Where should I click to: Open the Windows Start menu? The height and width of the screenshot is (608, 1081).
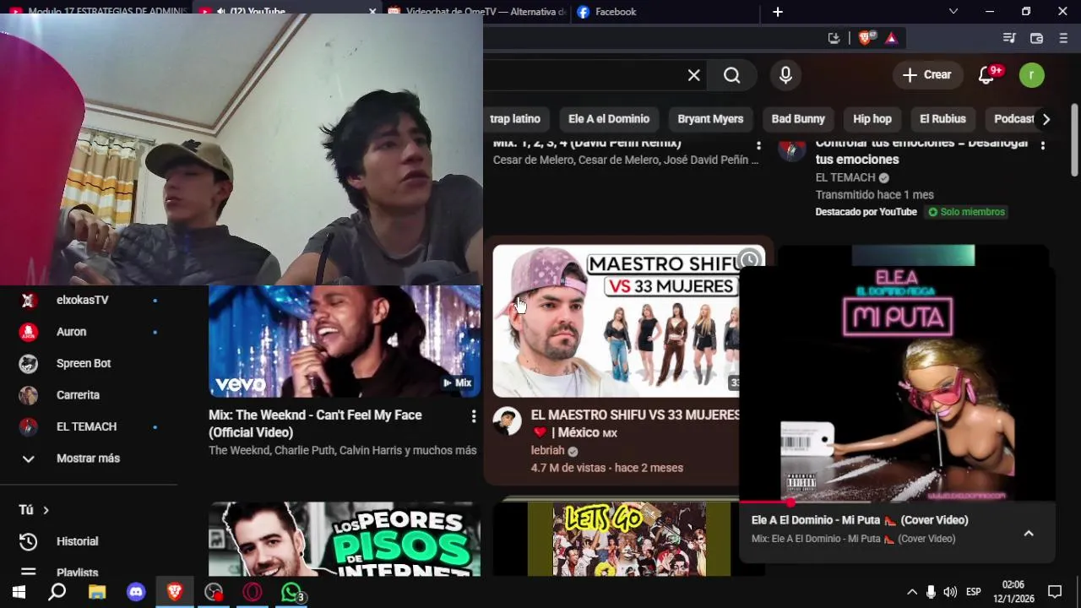point(19,593)
